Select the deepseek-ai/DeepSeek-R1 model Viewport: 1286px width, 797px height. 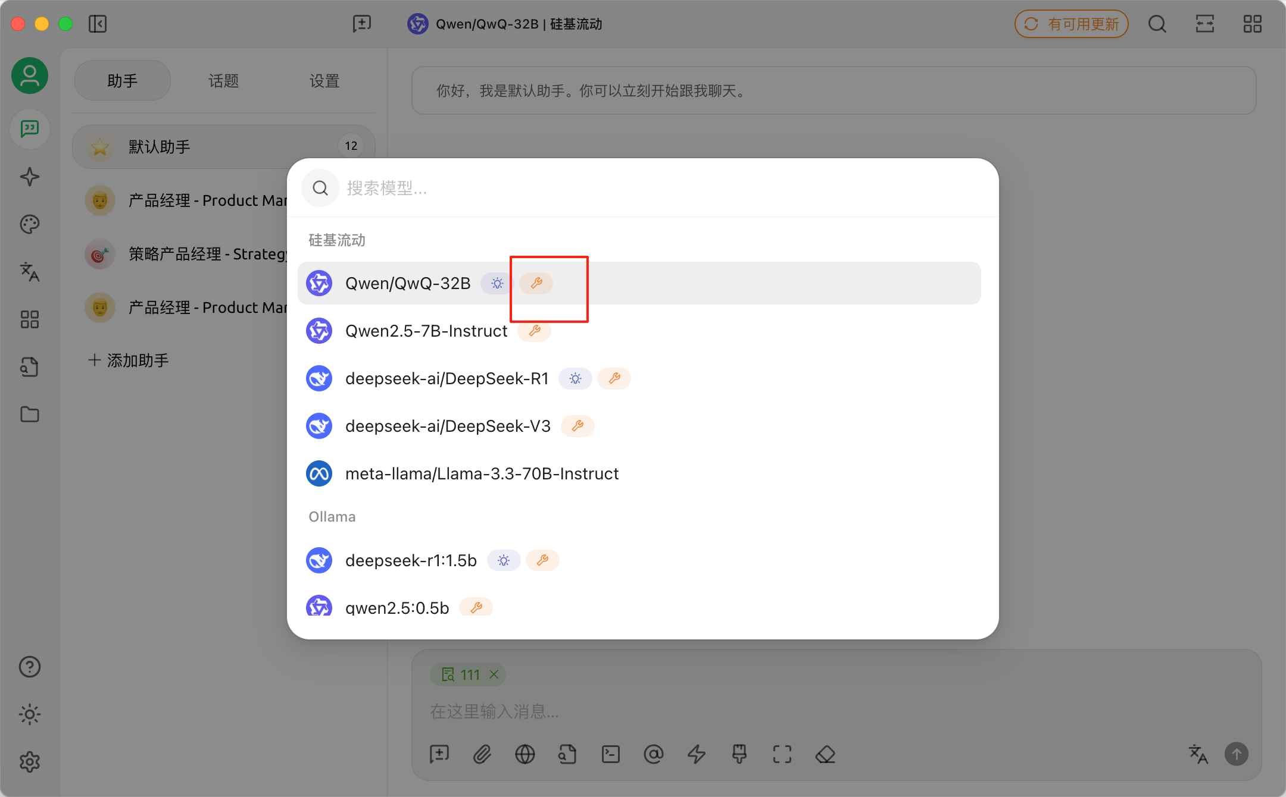click(x=639, y=378)
